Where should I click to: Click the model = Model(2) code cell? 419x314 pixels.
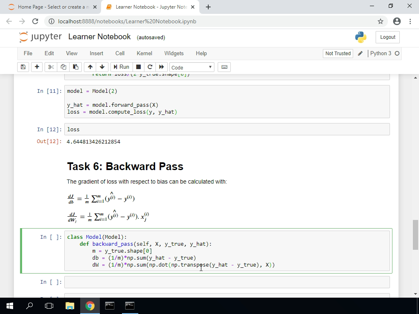(x=227, y=101)
